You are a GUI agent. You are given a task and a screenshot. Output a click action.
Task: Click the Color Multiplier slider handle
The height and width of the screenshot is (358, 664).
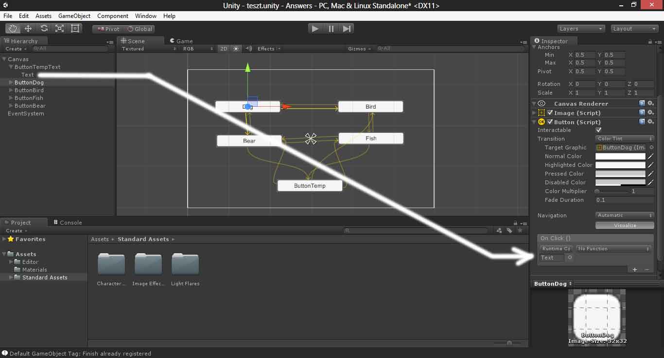point(597,191)
